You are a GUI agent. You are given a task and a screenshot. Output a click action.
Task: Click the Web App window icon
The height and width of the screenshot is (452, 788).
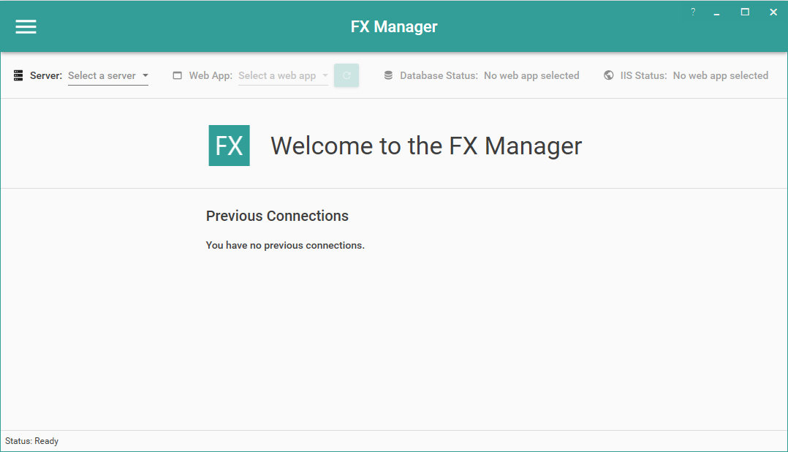tap(176, 75)
